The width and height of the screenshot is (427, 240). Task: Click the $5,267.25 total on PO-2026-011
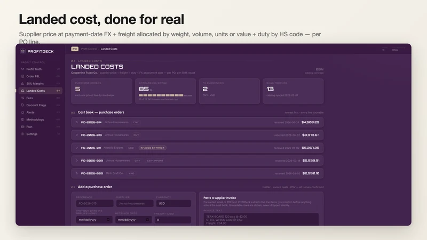click(x=311, y=148)
